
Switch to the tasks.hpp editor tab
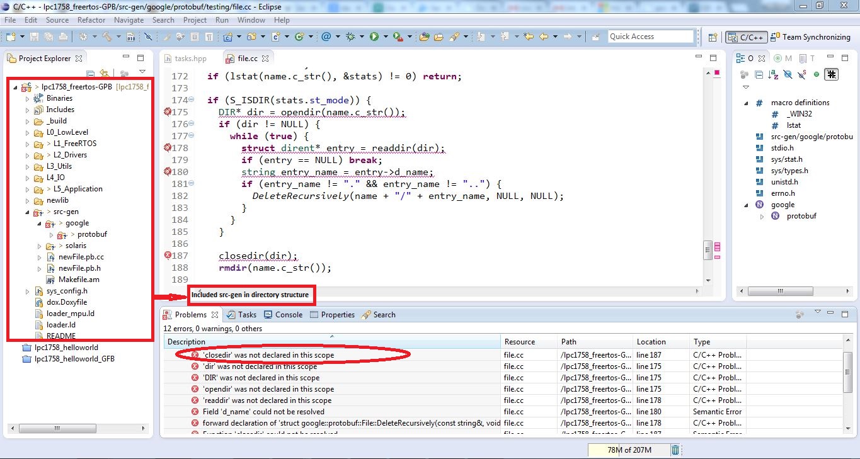pyautogui.click(x=185, y=59)
